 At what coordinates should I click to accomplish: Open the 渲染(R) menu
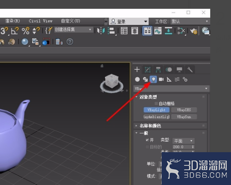coord(12,21)
